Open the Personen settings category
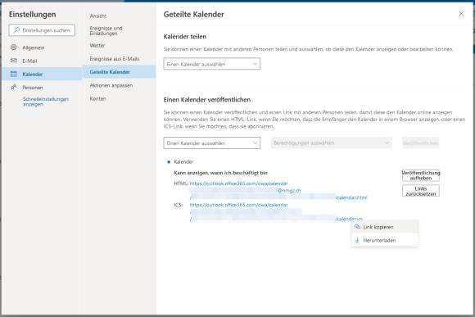This screenshot has width=475, height=317. tap(42, 88)
